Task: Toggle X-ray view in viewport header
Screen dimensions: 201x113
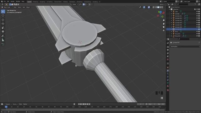Action: click(x=154, y=7)
